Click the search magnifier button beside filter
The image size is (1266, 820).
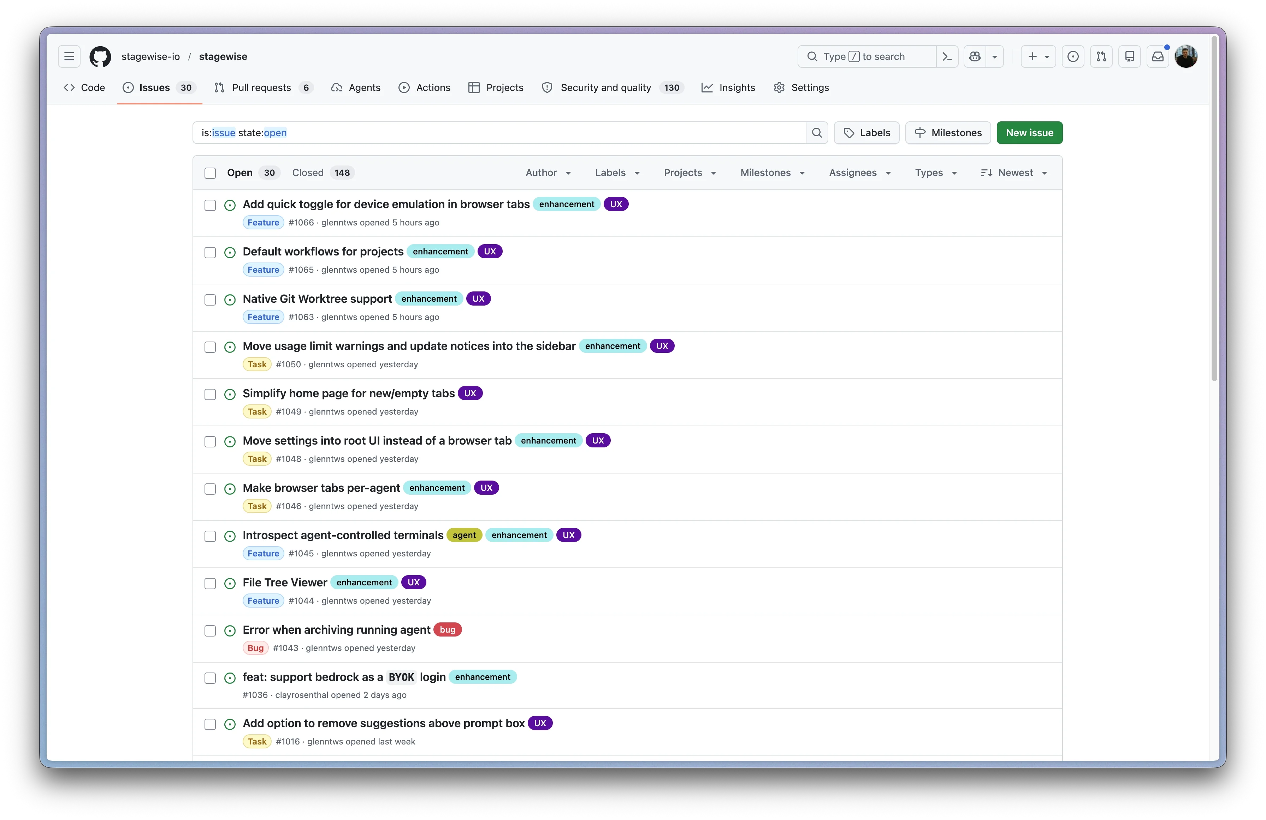click(x=817, y=133)
